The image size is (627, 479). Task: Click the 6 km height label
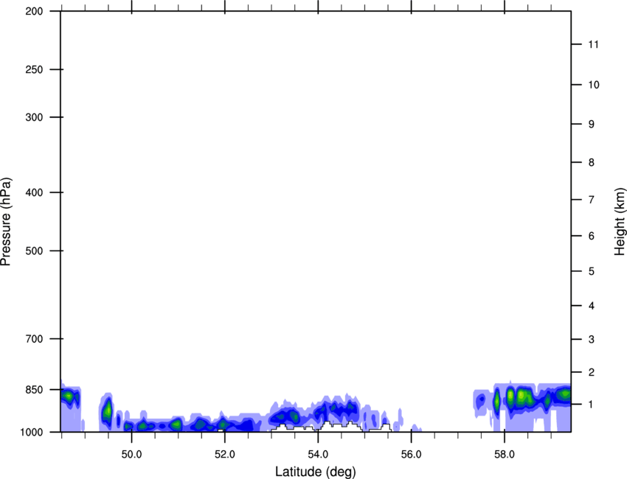click(592, 236)
